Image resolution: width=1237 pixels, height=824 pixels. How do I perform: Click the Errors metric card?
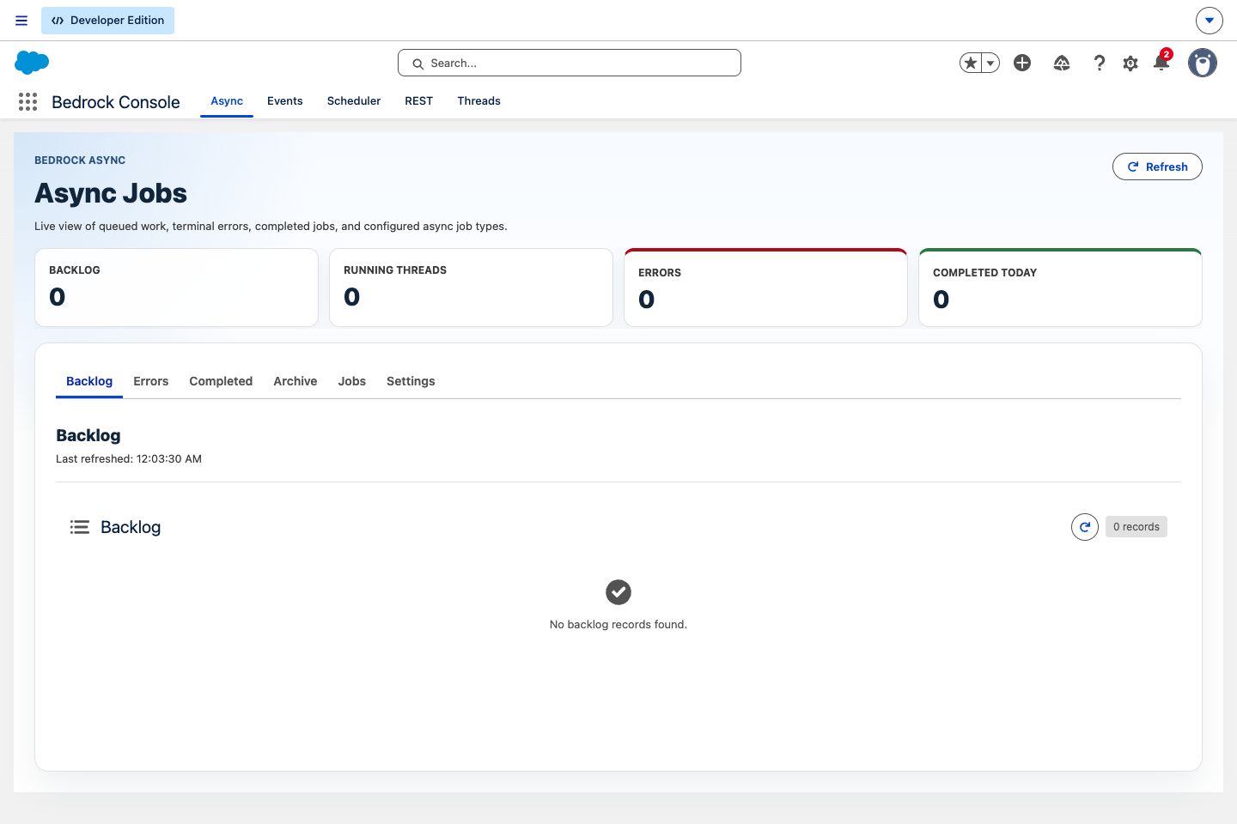tap(765, 288)
